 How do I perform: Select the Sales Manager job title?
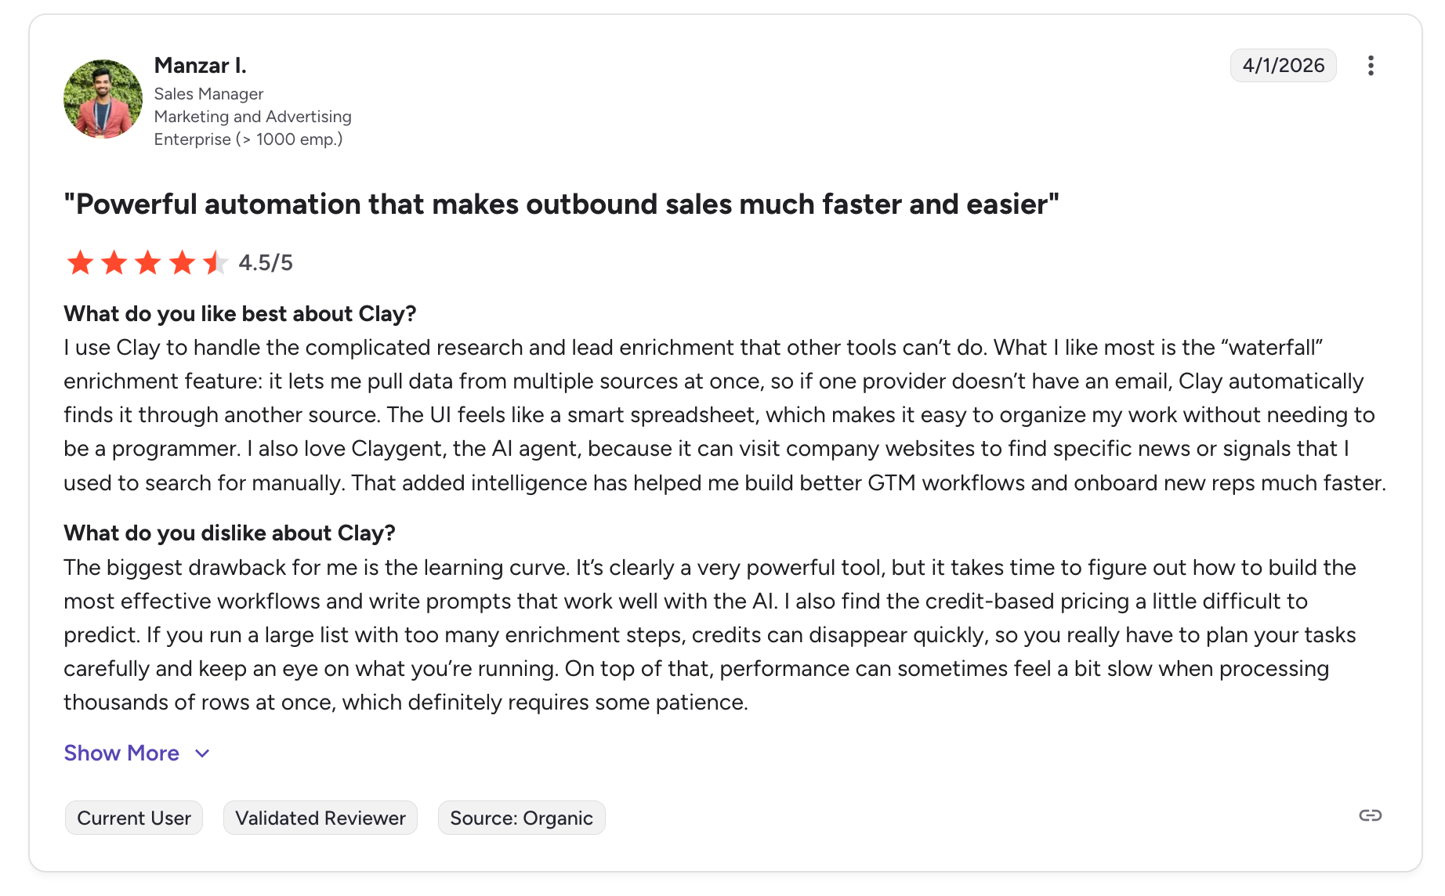coord(208,93)
